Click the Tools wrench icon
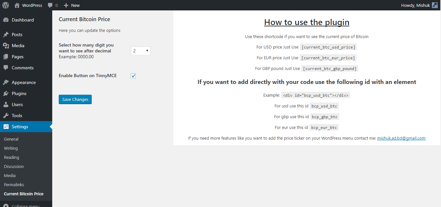441x207 pixels. point(6,116)
